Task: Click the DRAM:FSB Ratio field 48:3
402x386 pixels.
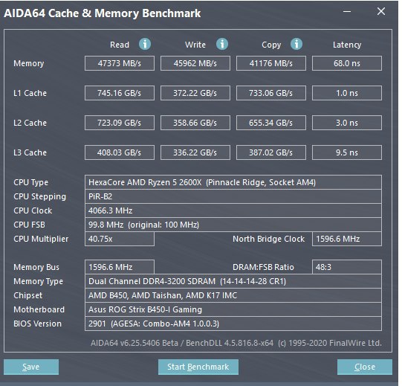Action: 347,267
